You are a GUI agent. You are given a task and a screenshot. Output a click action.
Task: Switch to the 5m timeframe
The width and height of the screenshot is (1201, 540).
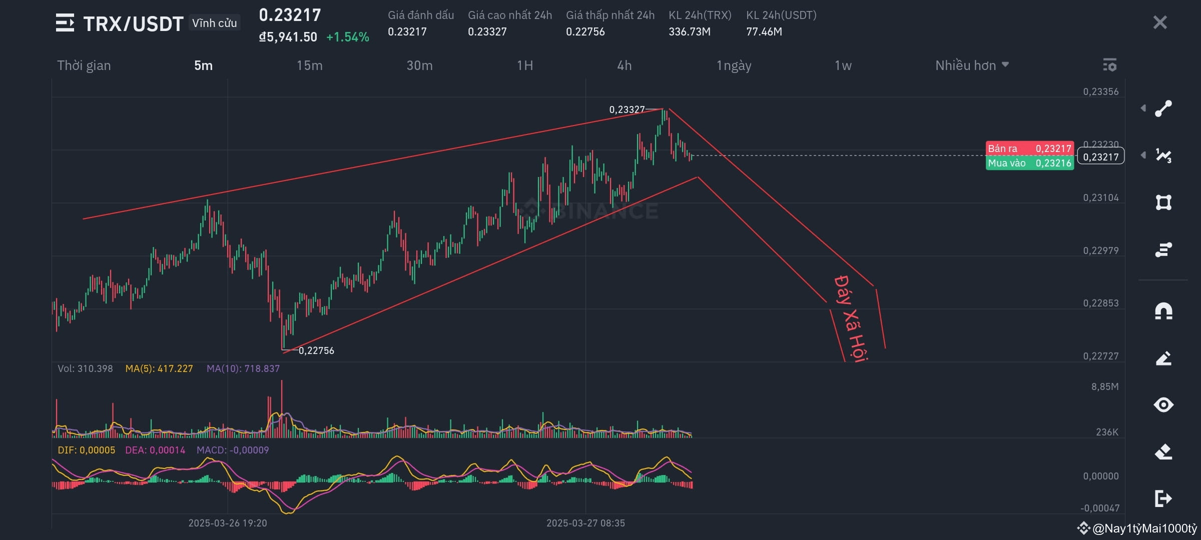pyautogui.click(x=203, y=65)
